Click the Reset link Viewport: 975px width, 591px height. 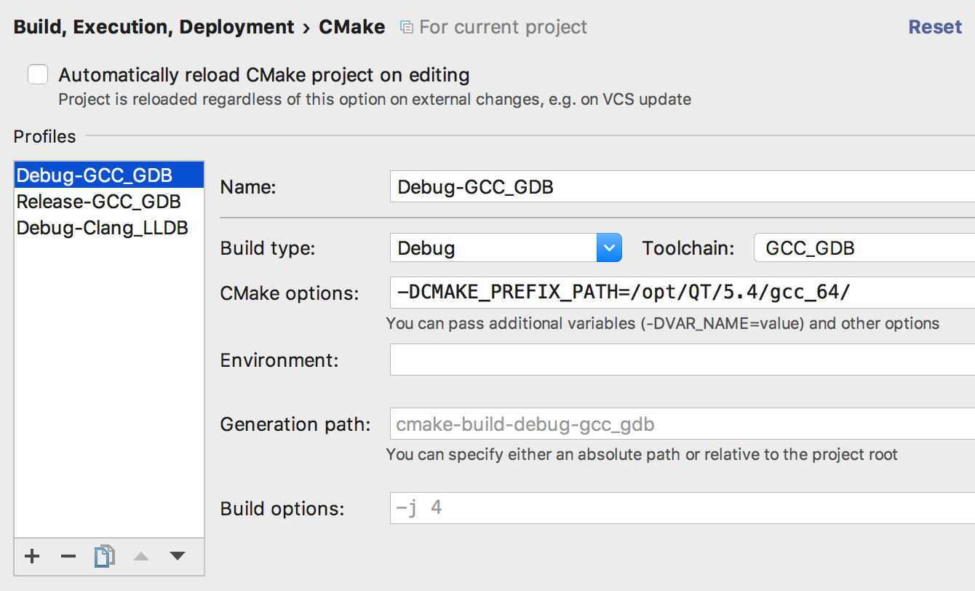click(x=935, y=27)
